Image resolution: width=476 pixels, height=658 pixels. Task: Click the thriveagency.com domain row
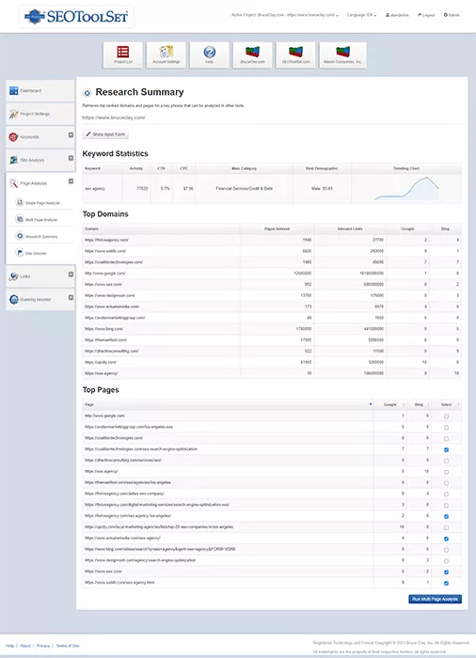point(272,240)
